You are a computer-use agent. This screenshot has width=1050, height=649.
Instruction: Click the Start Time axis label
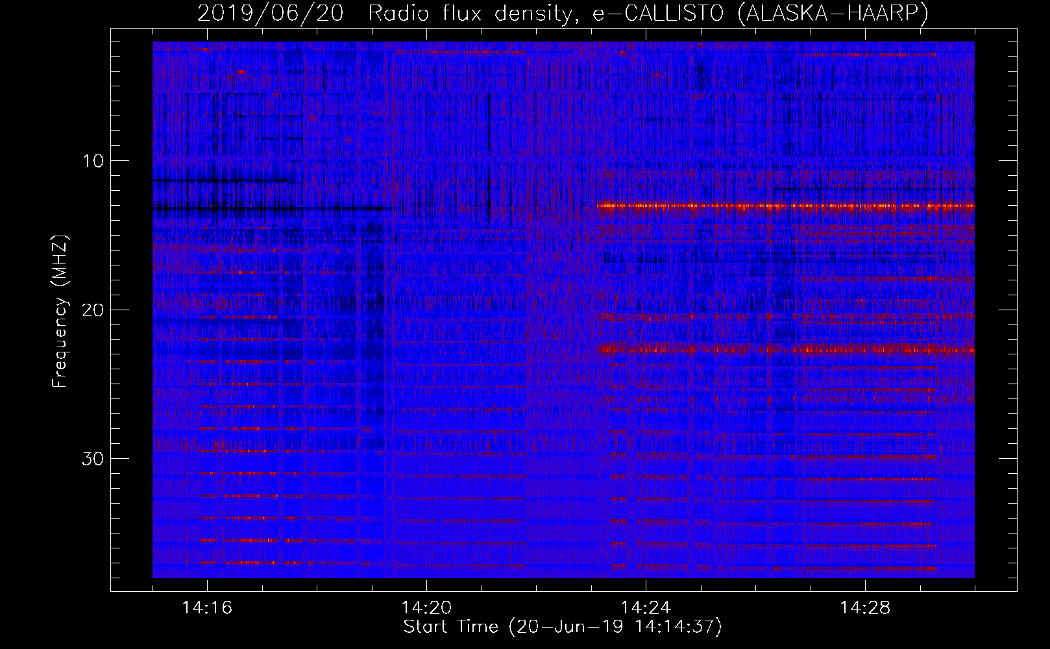point(563,627)
